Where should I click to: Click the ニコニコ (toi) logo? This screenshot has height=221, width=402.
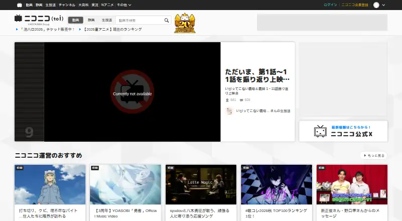pos(39,19)
